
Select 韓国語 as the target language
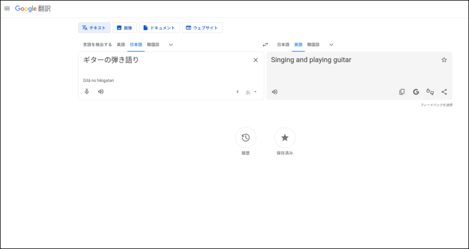click(x=313, y=45)
